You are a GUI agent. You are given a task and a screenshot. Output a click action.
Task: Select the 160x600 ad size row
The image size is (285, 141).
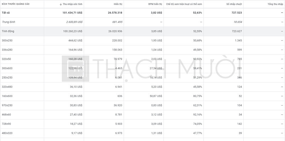[x=7, y=96]
